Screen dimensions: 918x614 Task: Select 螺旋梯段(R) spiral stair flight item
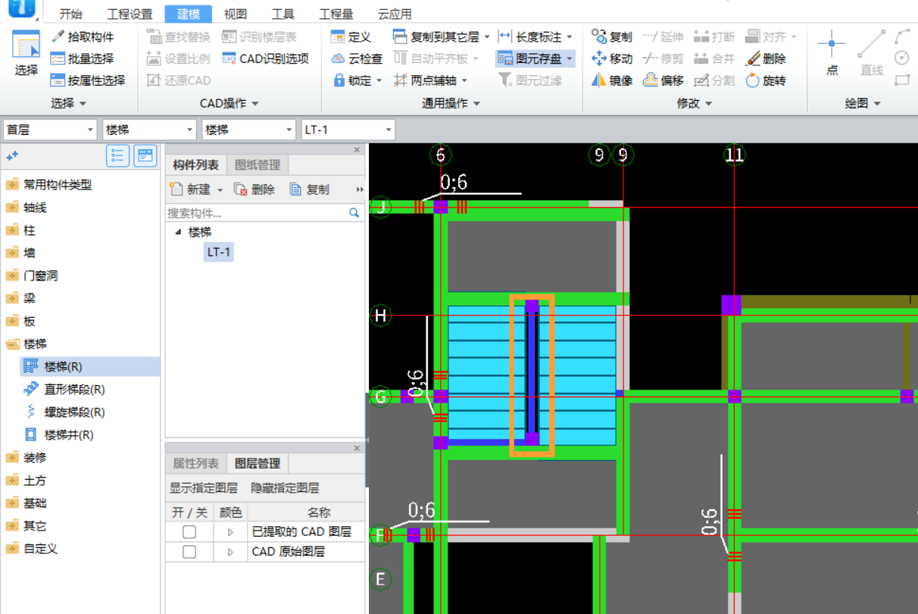click(64, 412)
